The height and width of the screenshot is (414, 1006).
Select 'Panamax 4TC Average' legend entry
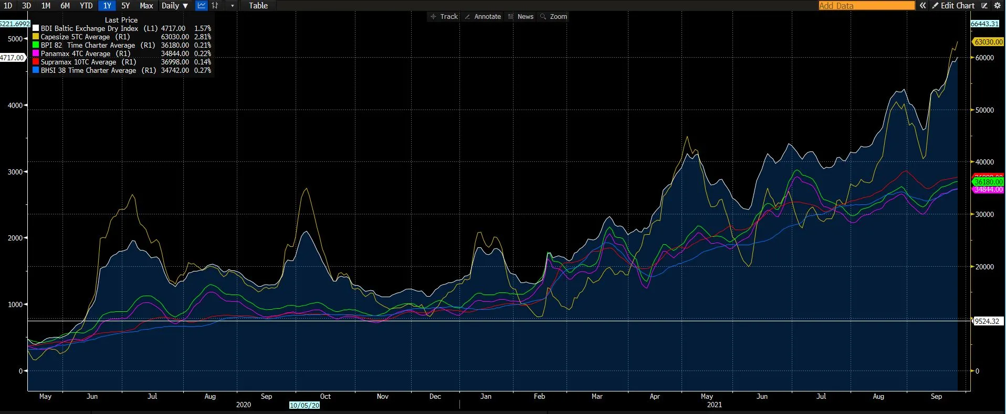tap(76, 53)
